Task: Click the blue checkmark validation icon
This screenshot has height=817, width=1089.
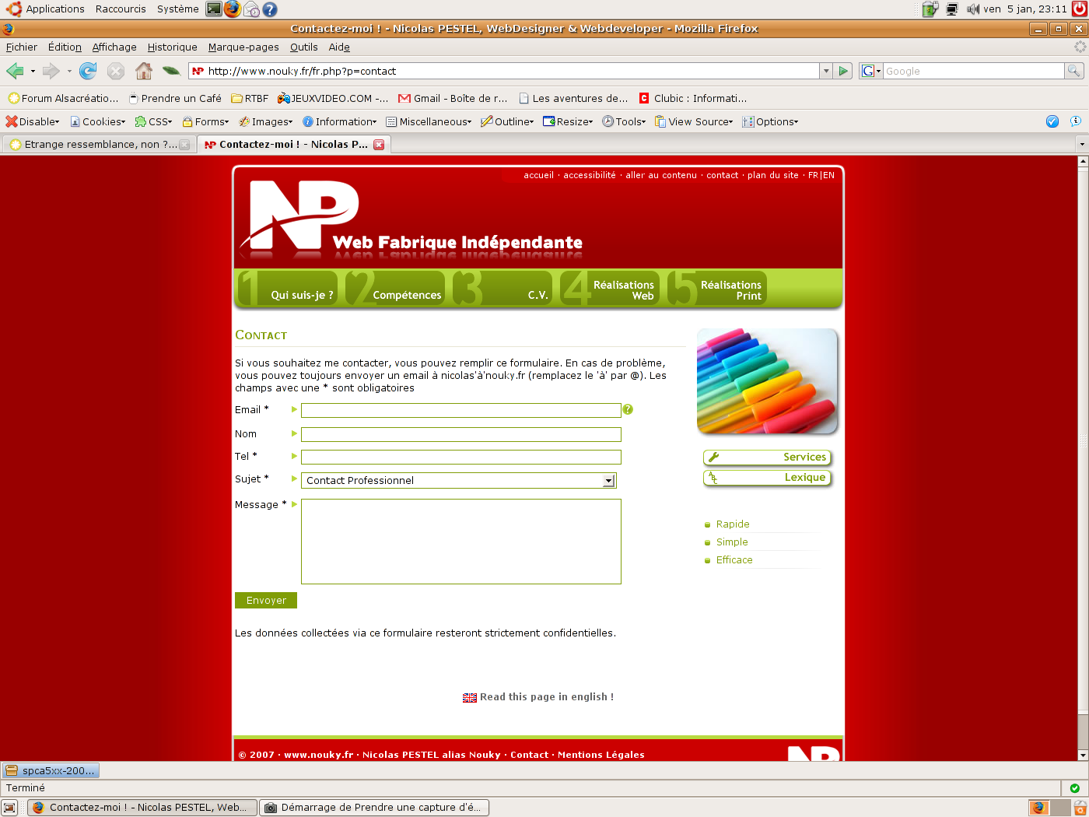Action: click(x=1052, y=121)
